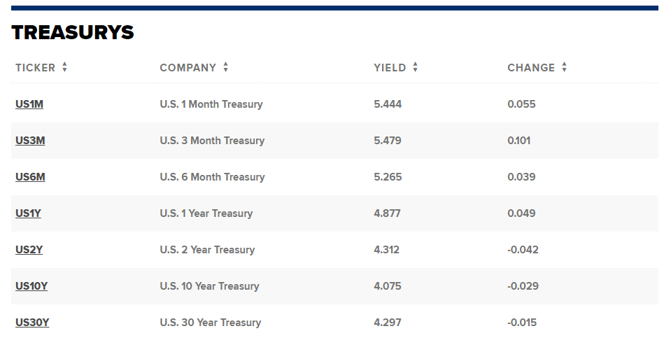The height and width of the screenshot is (359, 664).
Task: Click the TICKER column header label
Action: click(36, 68)
